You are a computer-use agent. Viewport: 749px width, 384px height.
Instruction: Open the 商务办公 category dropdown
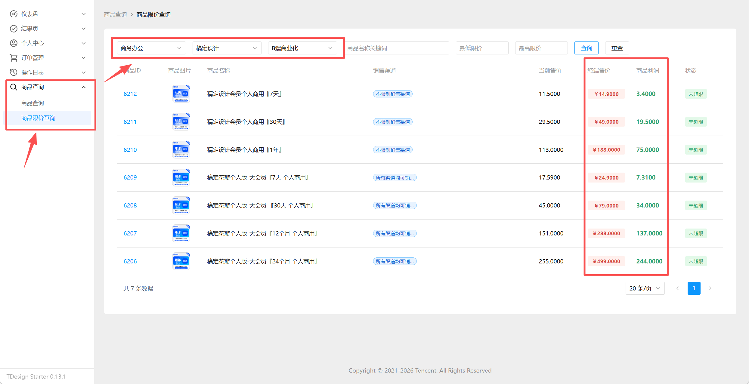point(151,48)
